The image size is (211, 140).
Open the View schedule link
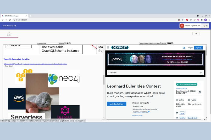(181, 88)
